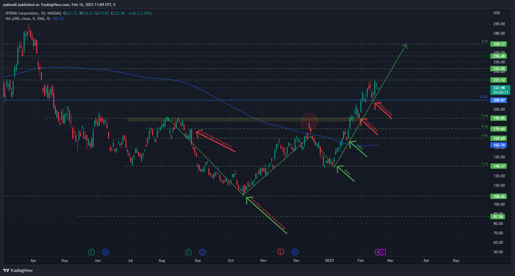Viewport: 515px width, 276px height.
Task: Click the blue 162.76 value in MA legend
Action: pyautogui.click(x=58, y=19)
